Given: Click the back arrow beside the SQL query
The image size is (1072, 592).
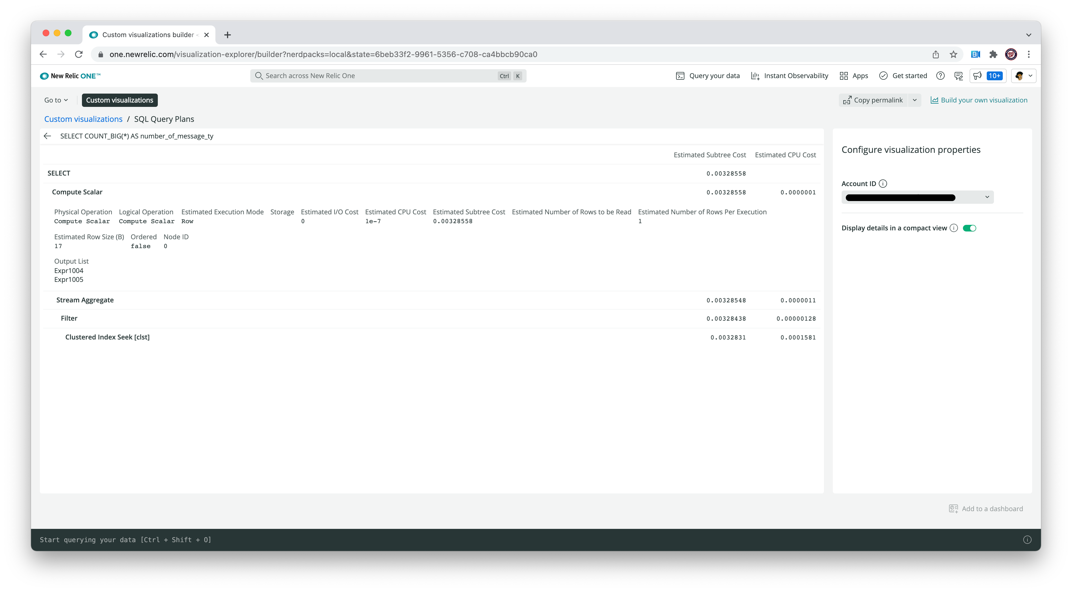Looking at the screenshot, I should point(47,136).
